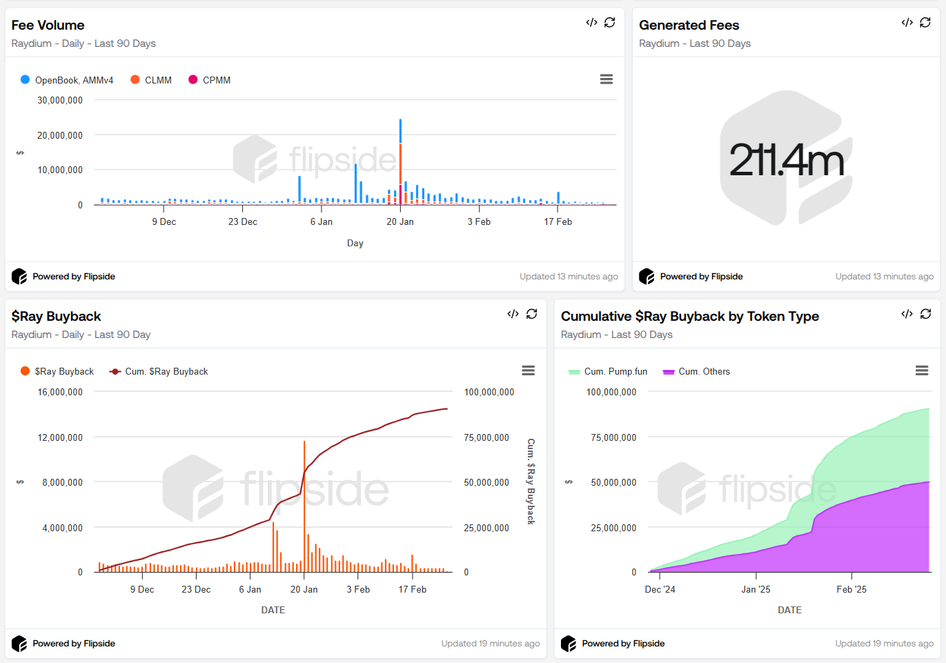
Task: Refresh Cumulative $Ray Buyback by Token Type
Action: pos(925,314)
